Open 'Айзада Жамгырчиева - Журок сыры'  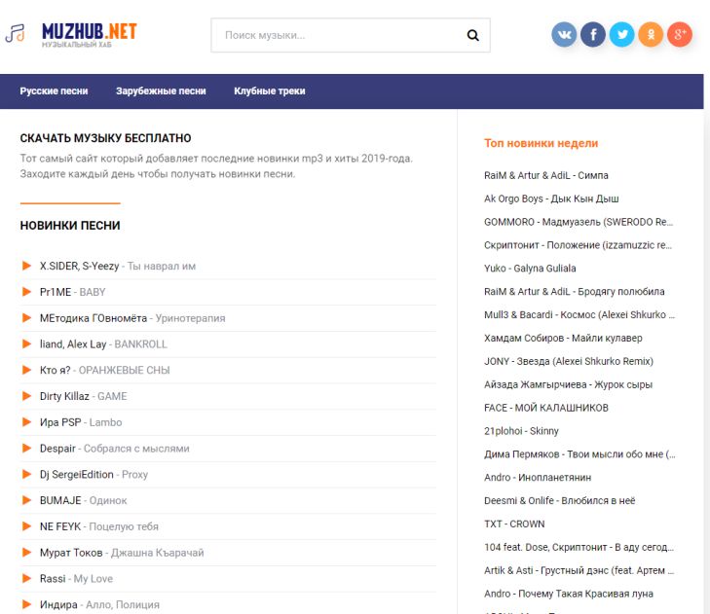[x=568, y=384]
